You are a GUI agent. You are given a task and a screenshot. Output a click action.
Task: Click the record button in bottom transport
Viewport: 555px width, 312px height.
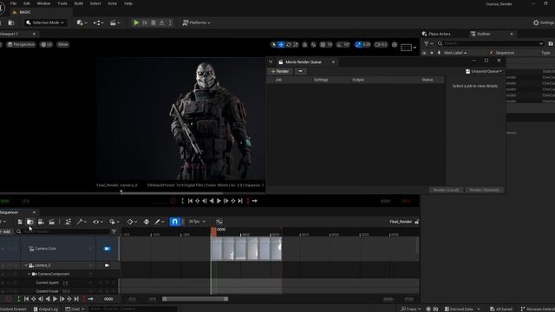[x=9, y=299]
